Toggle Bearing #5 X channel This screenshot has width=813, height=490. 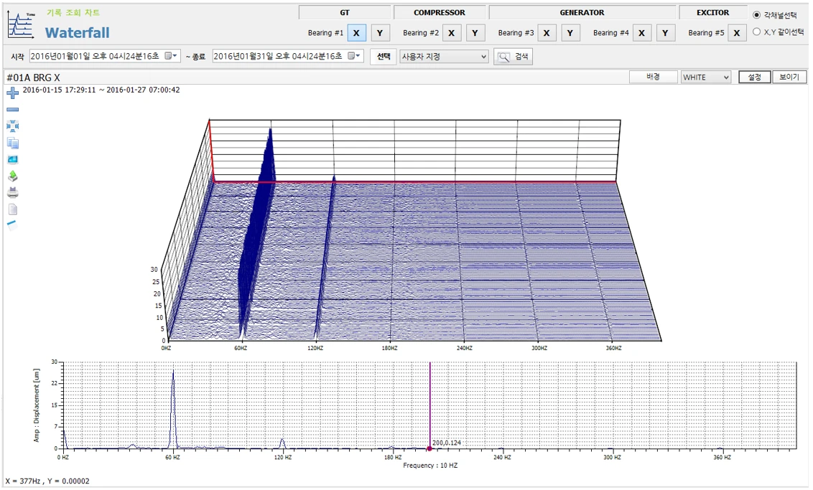tap(737, 33)
